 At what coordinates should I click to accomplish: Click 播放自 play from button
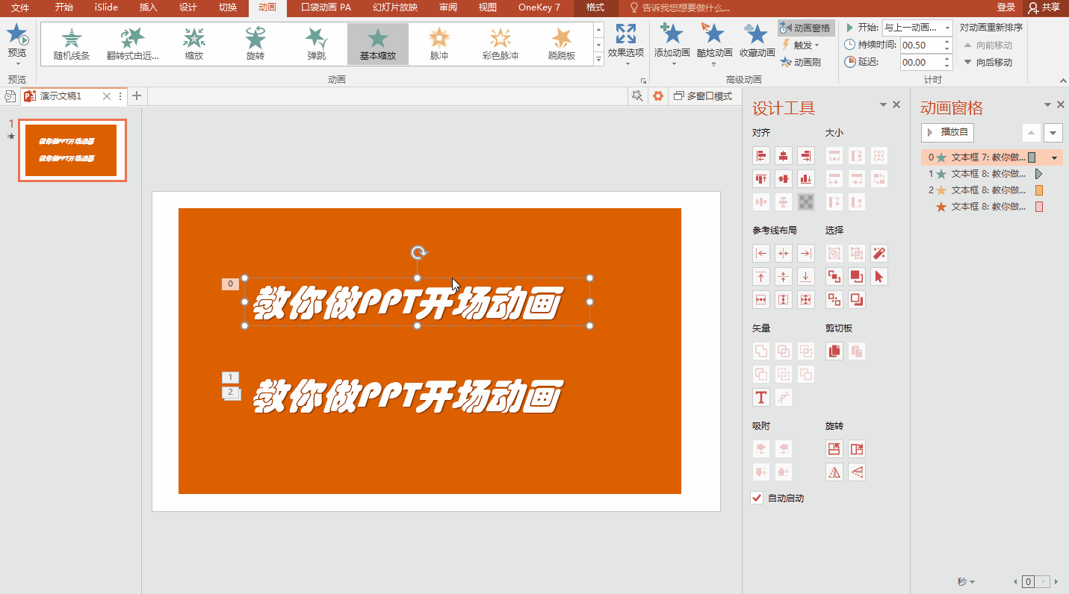[947, 132]
